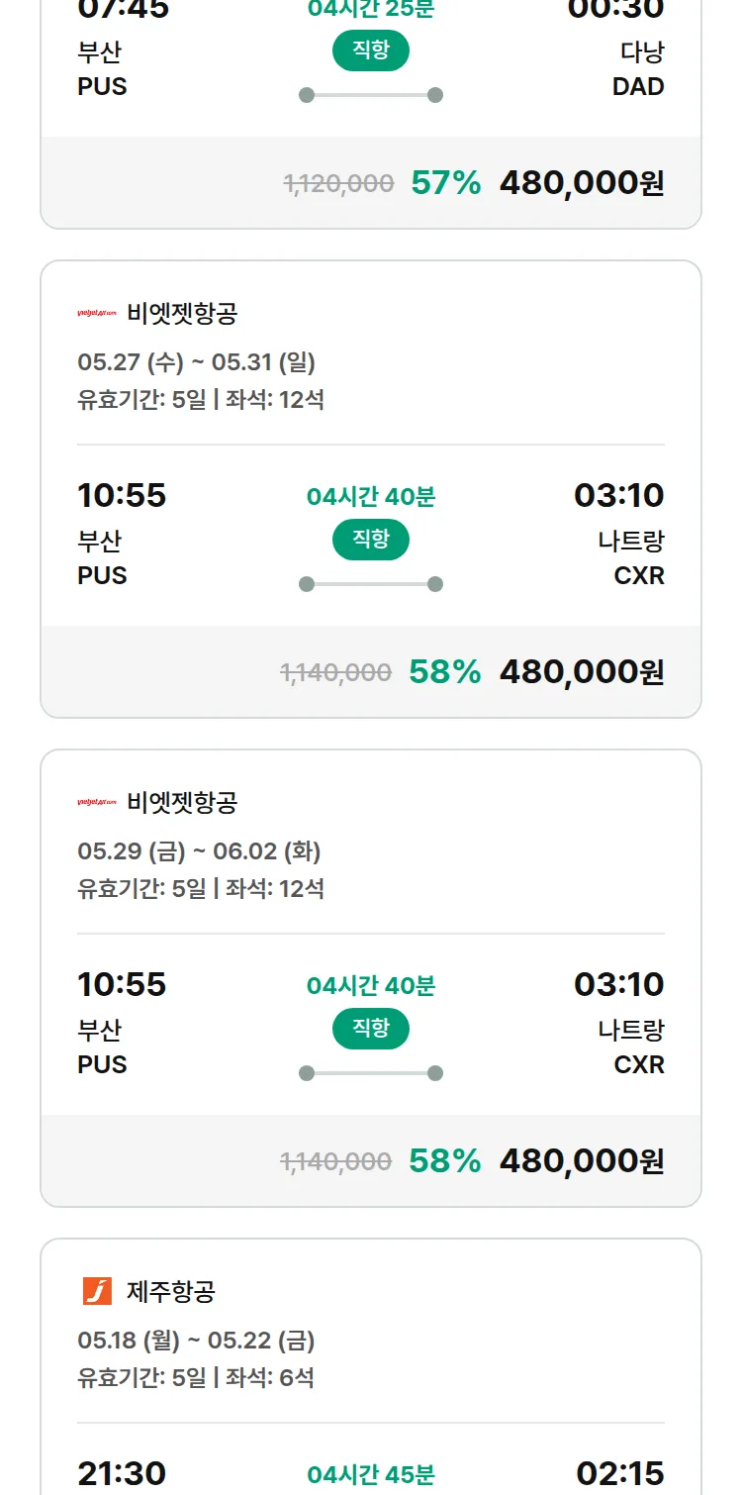742x1495 pixels.
Task: Click the 04시간 45분 flight duration text
Action: point(371,1474)
